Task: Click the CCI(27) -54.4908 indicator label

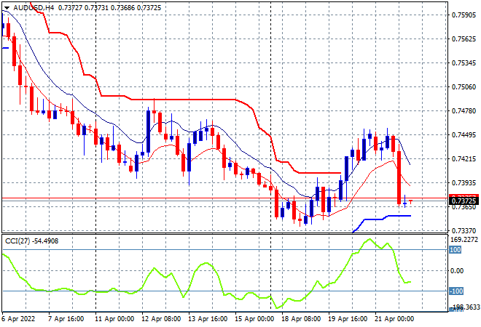Action: click(31, 241)
